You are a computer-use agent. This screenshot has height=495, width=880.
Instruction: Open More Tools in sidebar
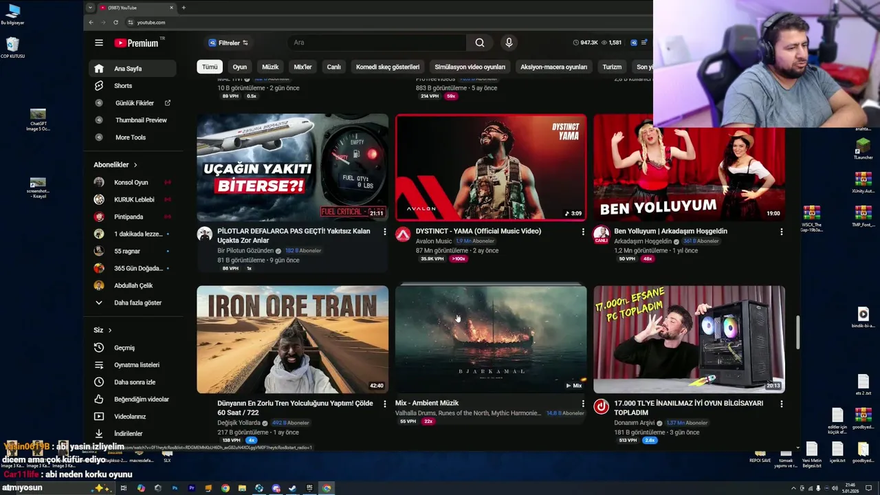[133, 137]
